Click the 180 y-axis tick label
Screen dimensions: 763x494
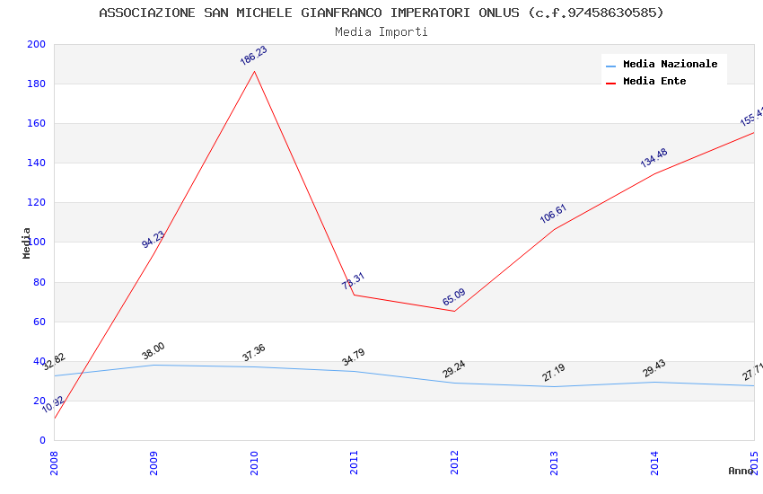[37, 84]
